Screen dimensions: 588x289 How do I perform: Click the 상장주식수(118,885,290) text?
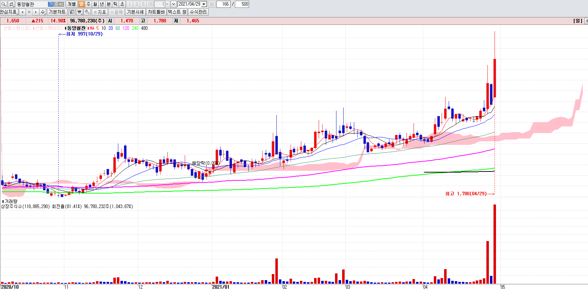pos(25,207)
